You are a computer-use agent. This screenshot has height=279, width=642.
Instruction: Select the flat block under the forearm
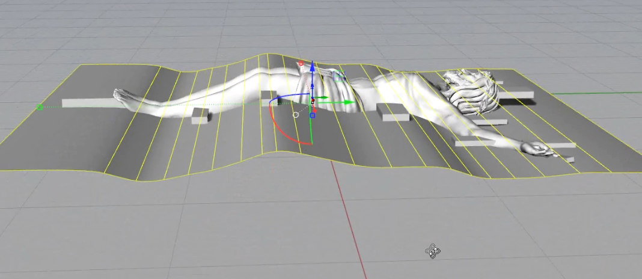pos(481,143)
